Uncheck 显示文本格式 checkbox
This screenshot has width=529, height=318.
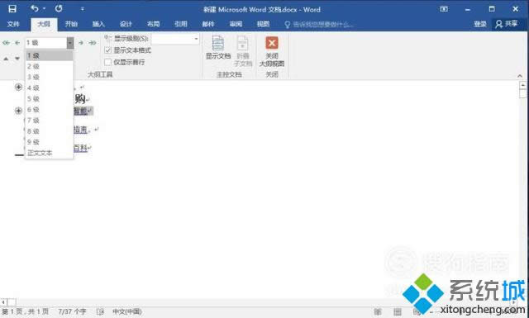[x=108, y=50]
